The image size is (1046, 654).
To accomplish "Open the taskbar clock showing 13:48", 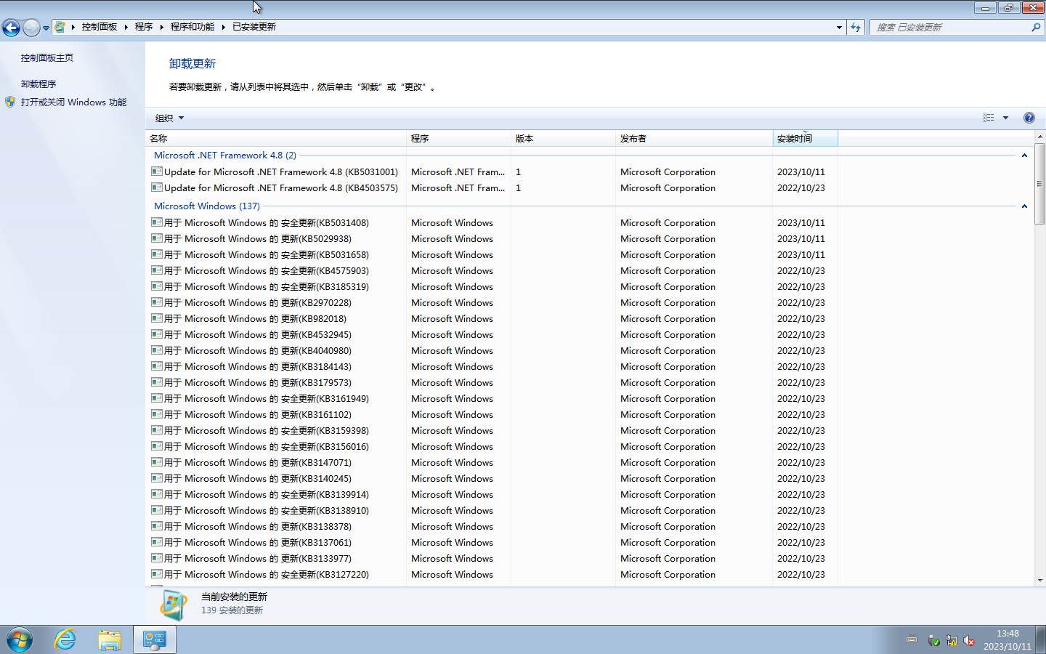I will pyautogui.click(x=1008, y=639).
